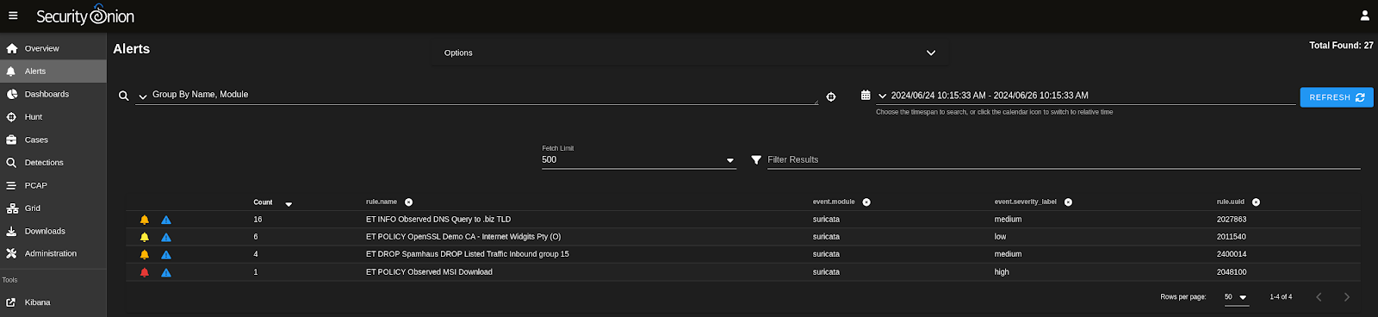Go to the next results page
1378x317 pixels.
[1347, 297]
